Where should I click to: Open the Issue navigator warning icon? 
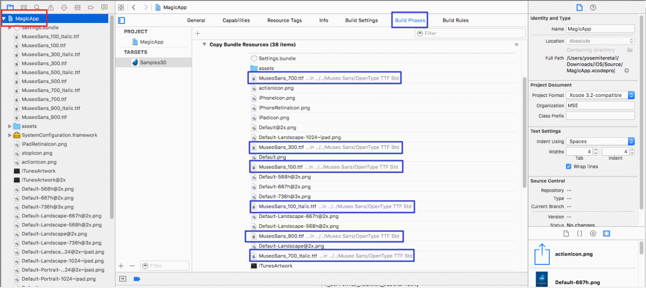[50, 7]
